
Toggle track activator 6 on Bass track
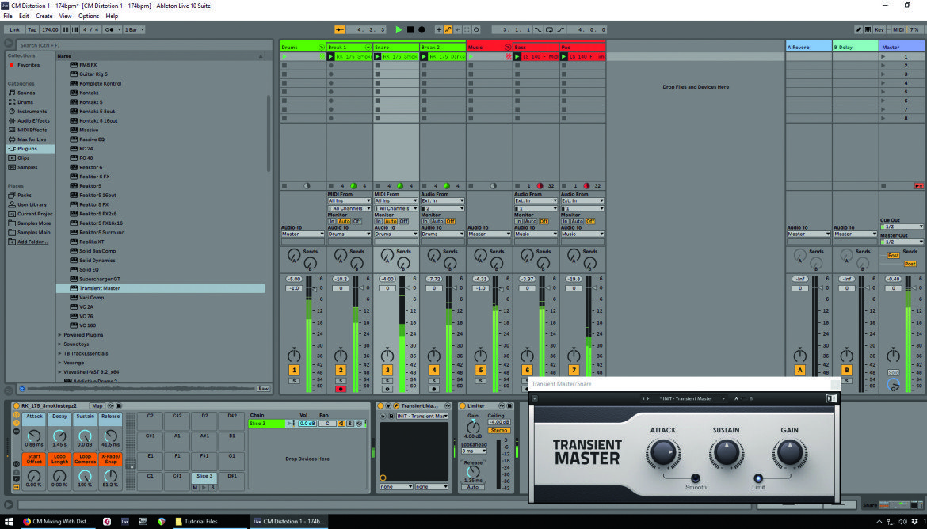(x=527, y=370)
